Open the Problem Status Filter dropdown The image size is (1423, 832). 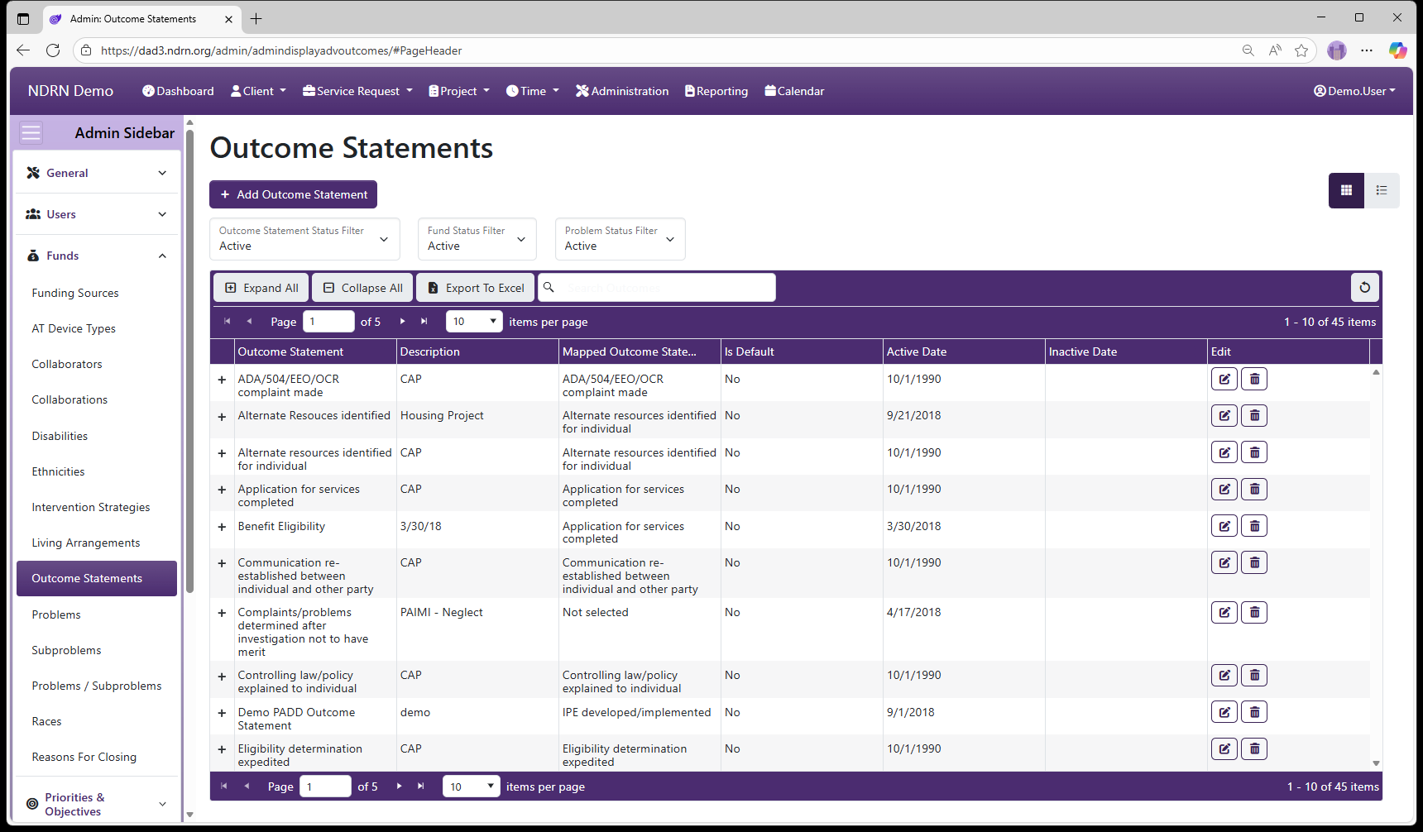tap(620, 239)
